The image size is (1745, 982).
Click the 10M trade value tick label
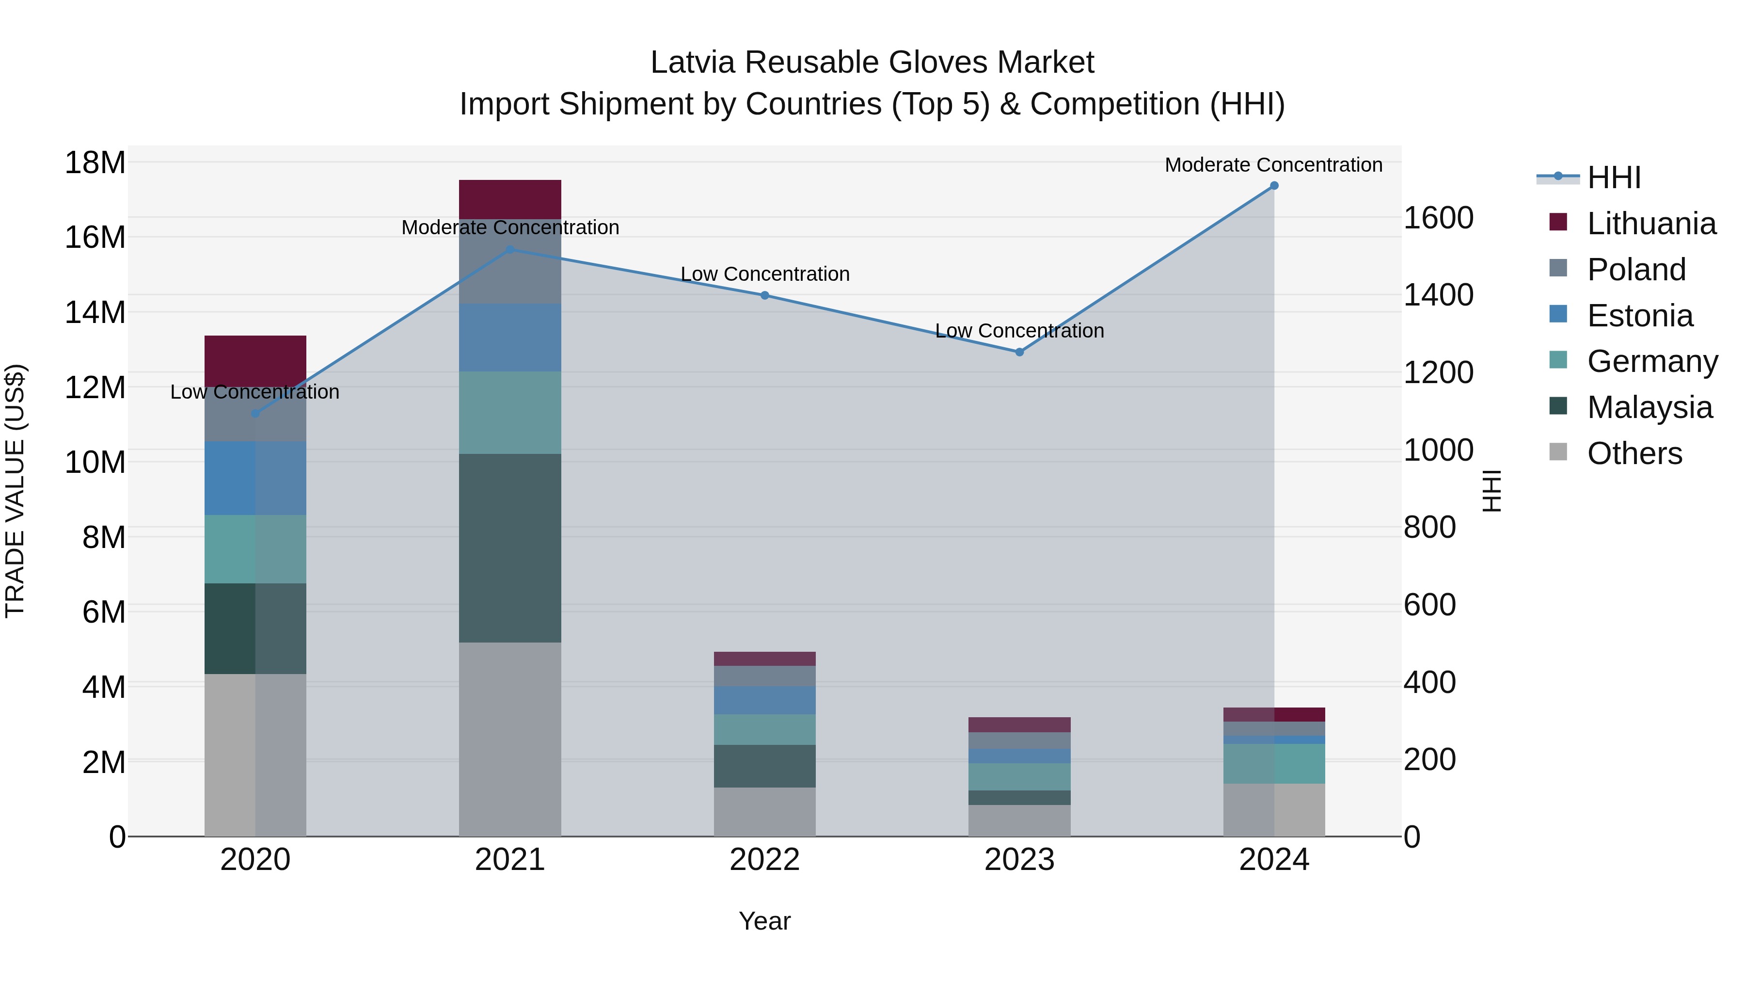point(95,462)
